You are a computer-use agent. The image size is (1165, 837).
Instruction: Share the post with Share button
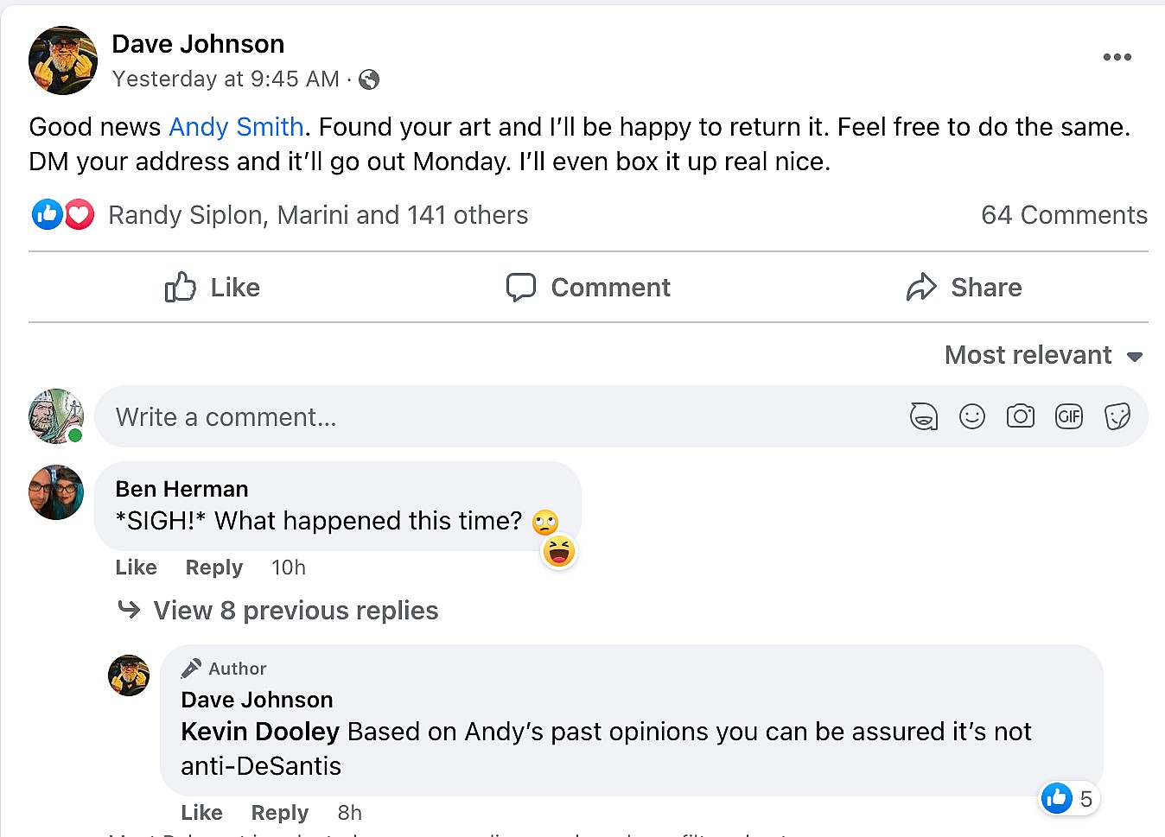(964, 288)
